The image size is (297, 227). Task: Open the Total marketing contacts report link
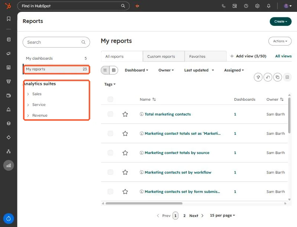point(168,114)
